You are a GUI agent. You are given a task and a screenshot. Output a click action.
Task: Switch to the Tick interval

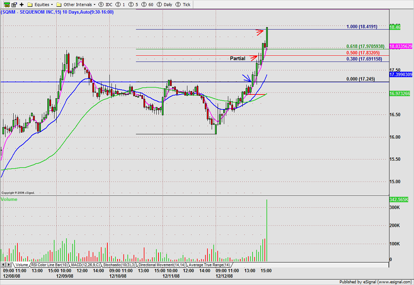[183, 5]
